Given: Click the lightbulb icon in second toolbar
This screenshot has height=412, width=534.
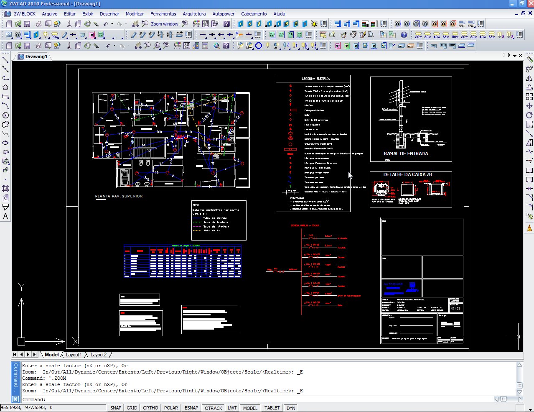Looking at the screenshot, I should [46, 35].
